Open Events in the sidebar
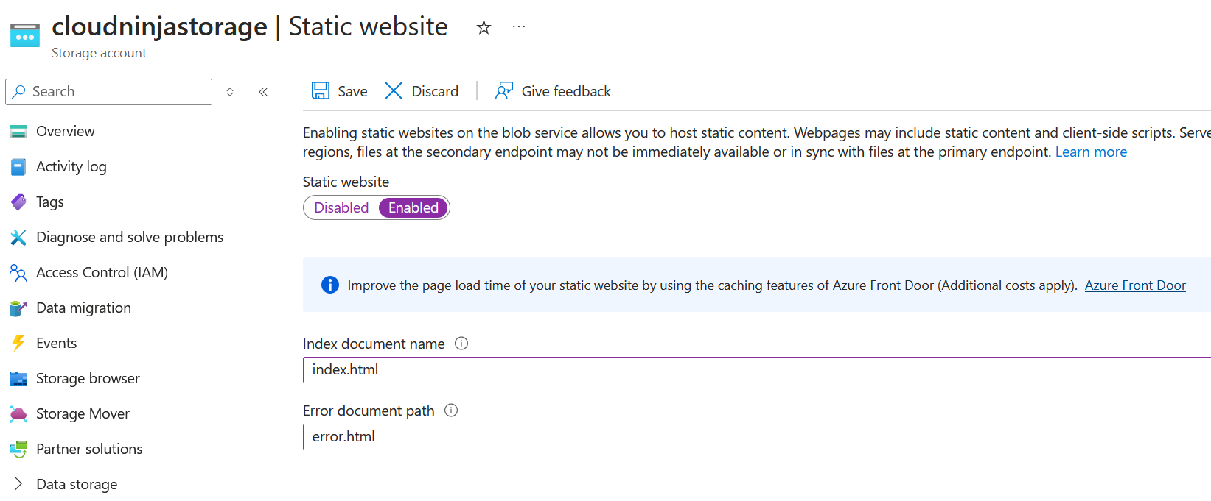This screenshot has width=1211, height=501. point(56,343)
